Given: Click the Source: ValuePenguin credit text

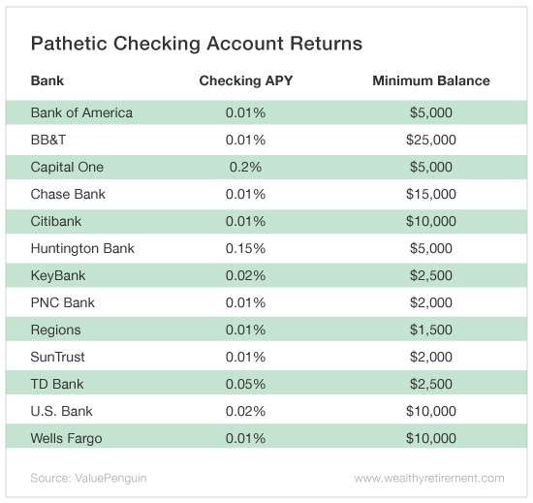Looking at the screenshot, I should pos(88,478).
